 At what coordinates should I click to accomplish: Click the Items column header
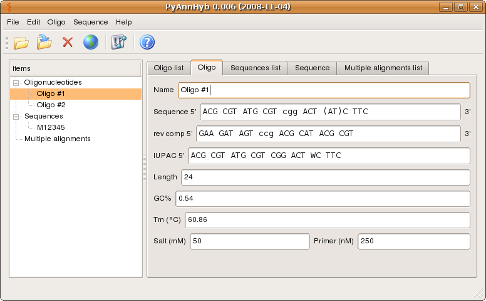point(75,68)
